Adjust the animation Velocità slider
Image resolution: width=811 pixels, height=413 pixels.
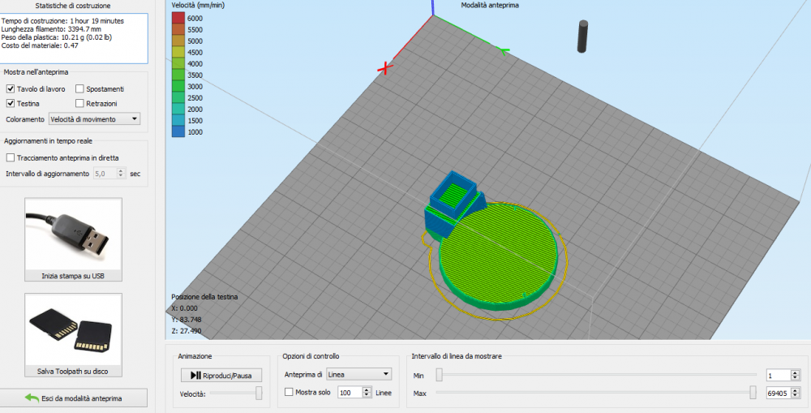click(x=259, y=393)
